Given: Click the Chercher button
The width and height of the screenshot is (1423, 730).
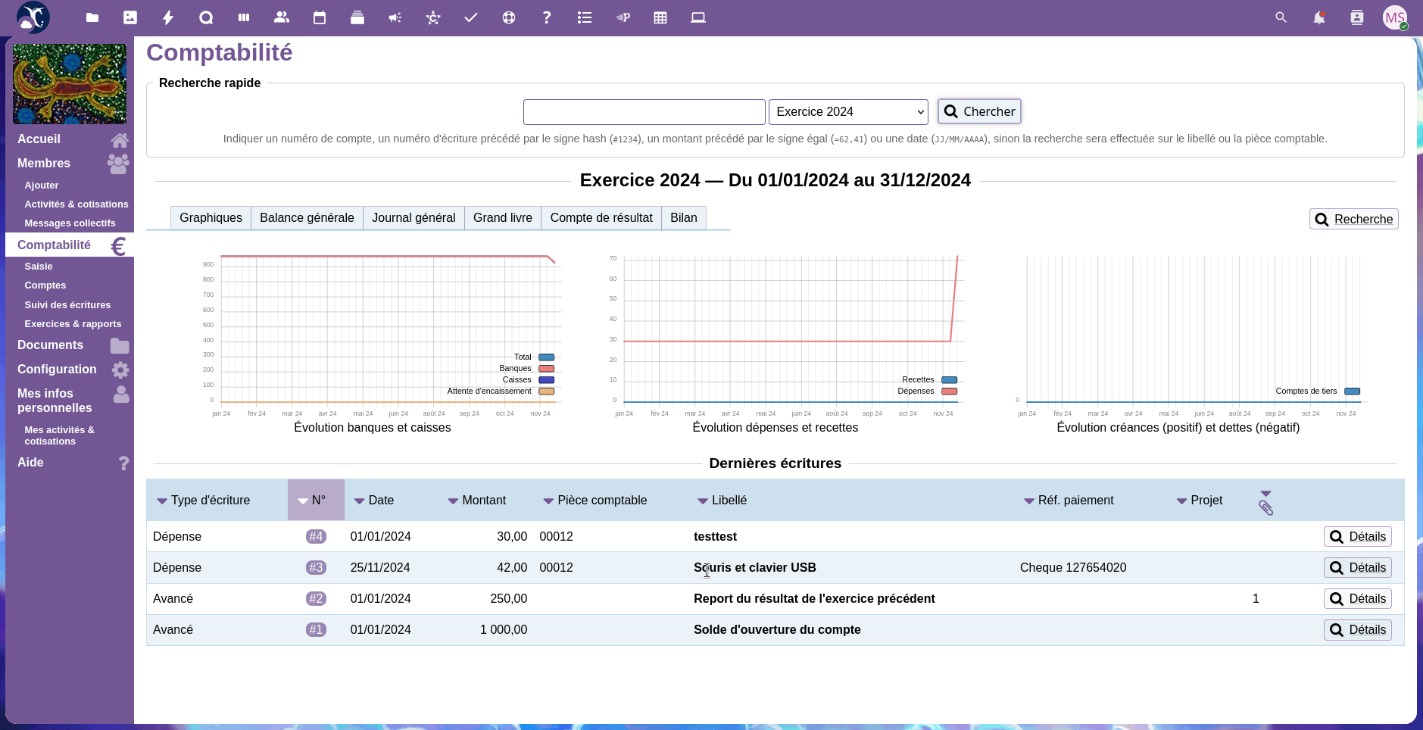Looking at the screenshot, I should tap(979, 112).
